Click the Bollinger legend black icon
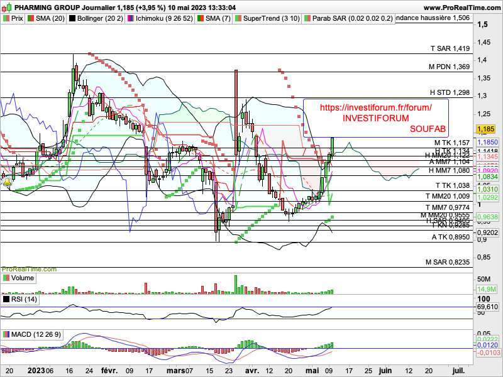 tap(72, 18)
